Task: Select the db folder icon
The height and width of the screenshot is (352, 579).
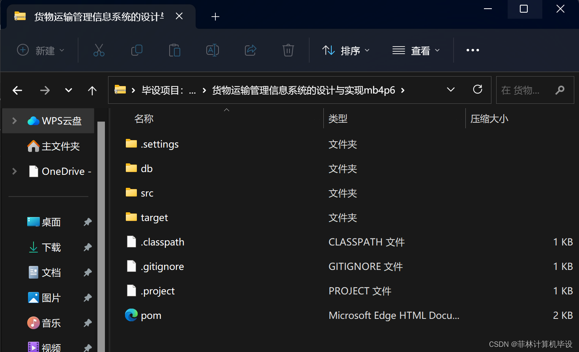Action: click(131, 168)
